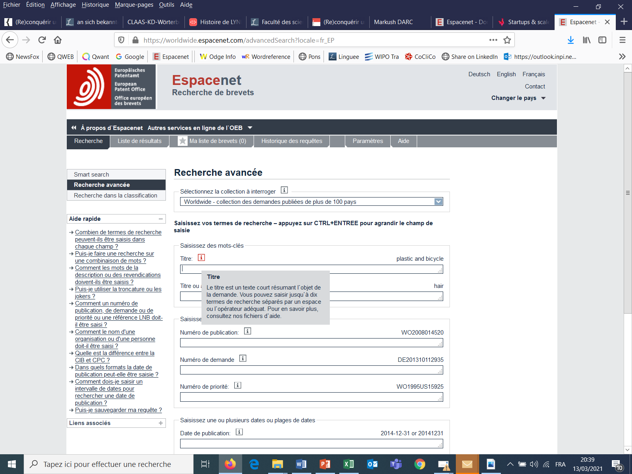
Task: Open the Historique browser menu
Action: tap(95, 5)
